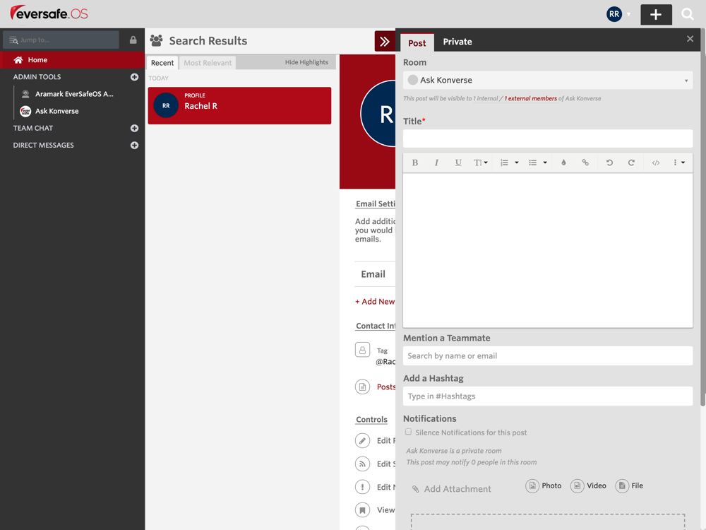Click the 1 external members link
The height and width of the screenshot is (530, 706).
coord(530,98)
